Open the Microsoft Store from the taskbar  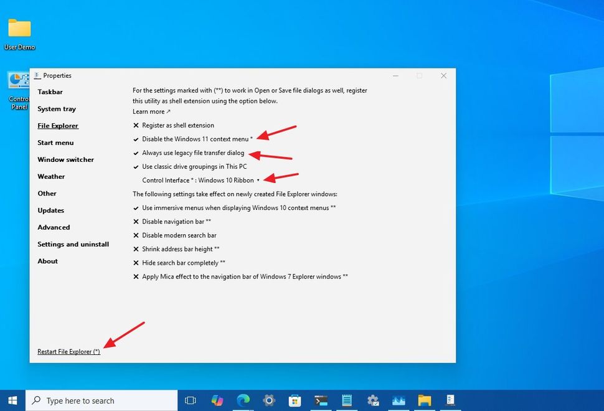click(x=295, y=400)
